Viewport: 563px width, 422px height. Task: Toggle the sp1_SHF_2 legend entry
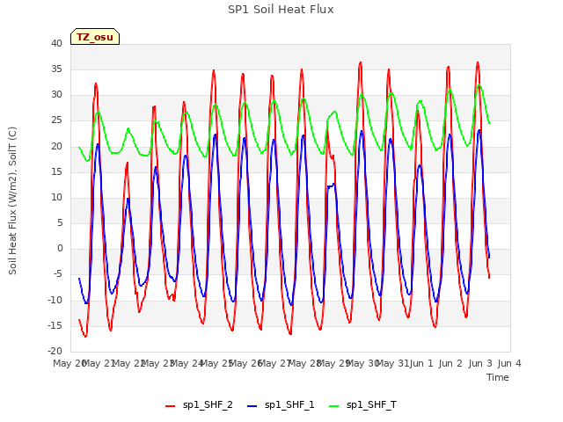tap(199, 405)
